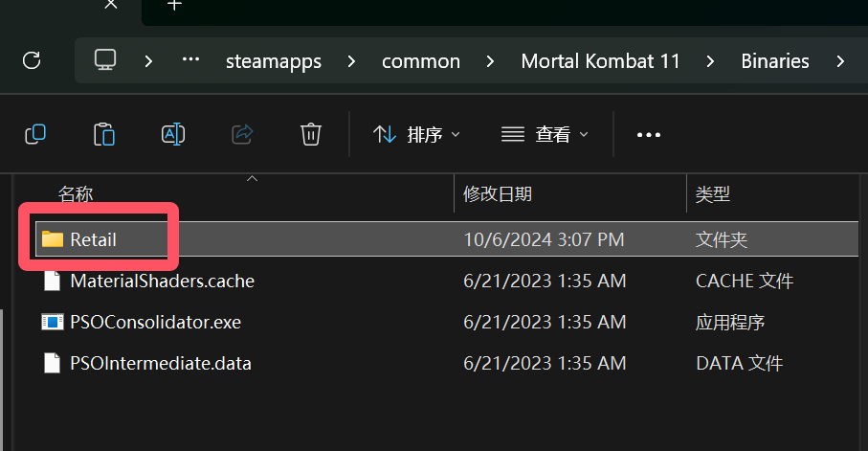The height and width of the screenshot is (451, 868).
Task: Click the refresh icon
Action: (x=32, y=60)
